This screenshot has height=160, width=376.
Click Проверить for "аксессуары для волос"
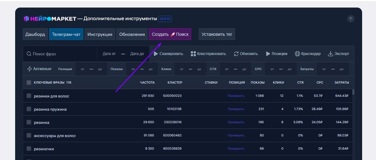[236, 135]
